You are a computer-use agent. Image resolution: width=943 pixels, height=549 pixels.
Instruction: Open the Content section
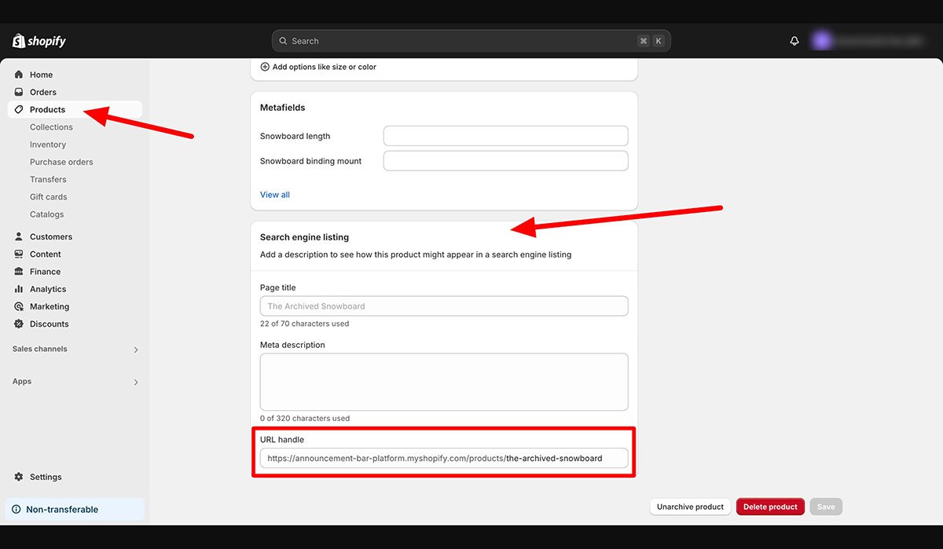coord(47,254)
